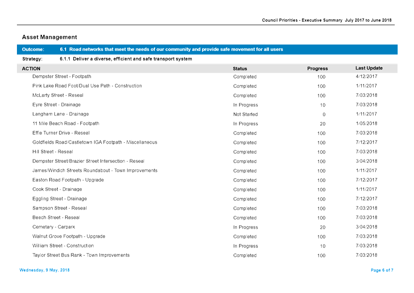Click last update date 4/12/2017
This screenshot has height=293, width=414.
(x=366, y=77)
